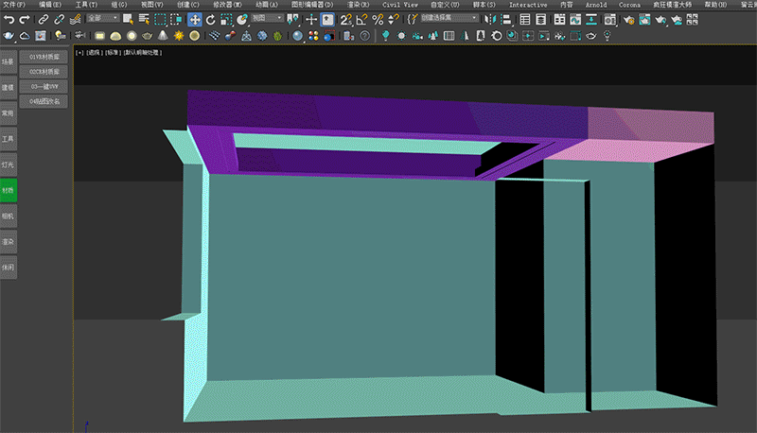757x433 pixels.
Task: Open the 视图 reference coordinate dropdown
Action: point(267,18)
